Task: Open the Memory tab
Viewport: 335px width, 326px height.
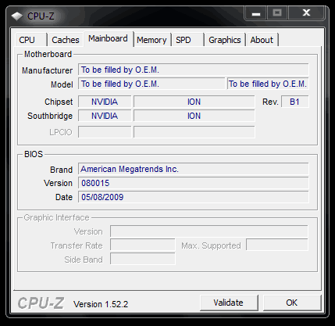Action: point(151,40)
